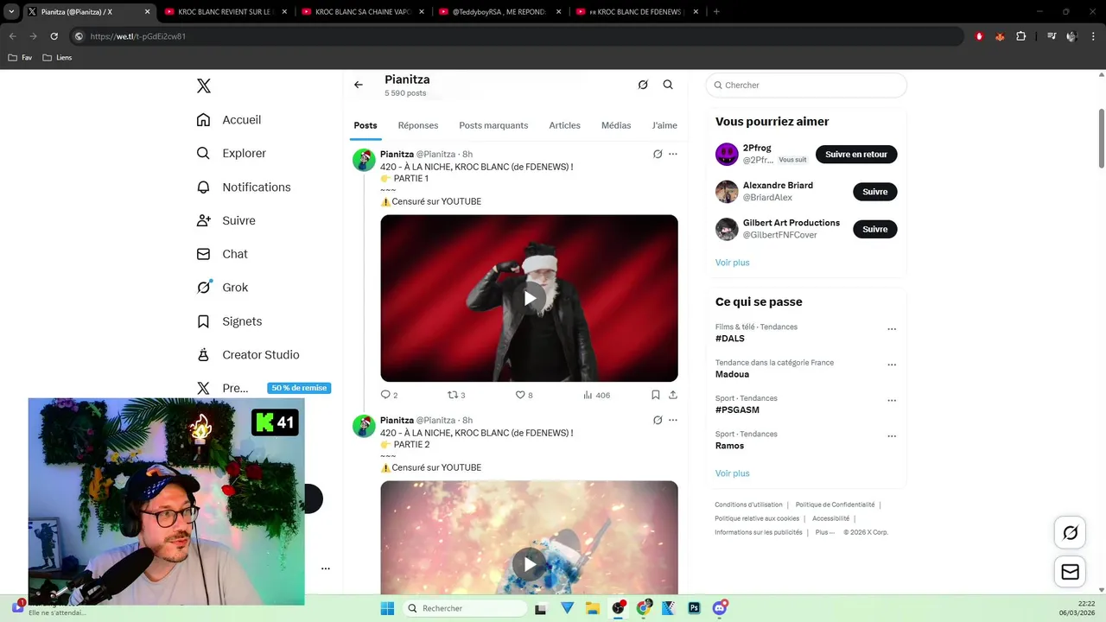Open 2Pfrog profile avatar
The image size is (1106, 622).
point(727,154)
